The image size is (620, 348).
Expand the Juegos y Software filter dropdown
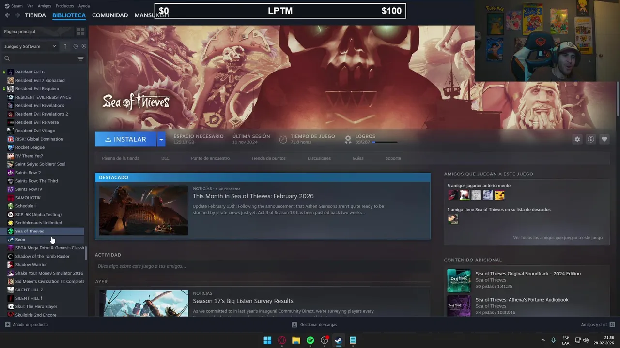[30, 46]
